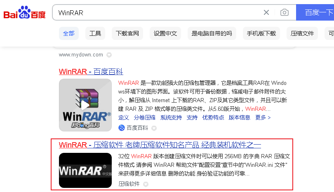Click the 百度百科 description starting WinRAR 是一款

(202, 96)
